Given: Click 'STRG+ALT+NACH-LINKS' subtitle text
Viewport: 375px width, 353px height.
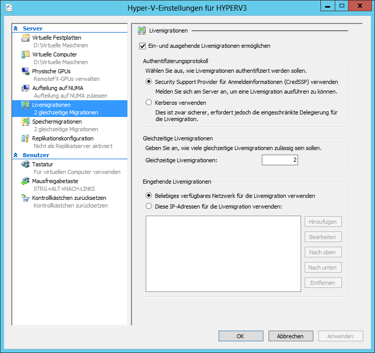Looking at the screenshot, I should [x=64, y=189].
